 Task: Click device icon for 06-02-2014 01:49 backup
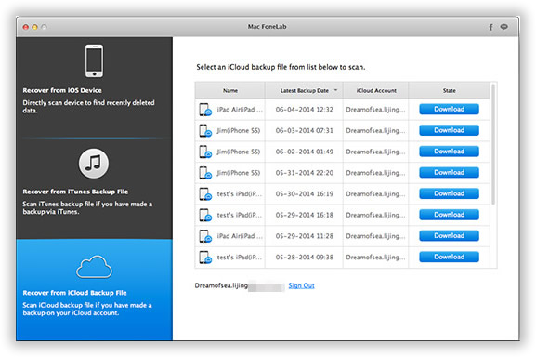[x=205, y=152]
